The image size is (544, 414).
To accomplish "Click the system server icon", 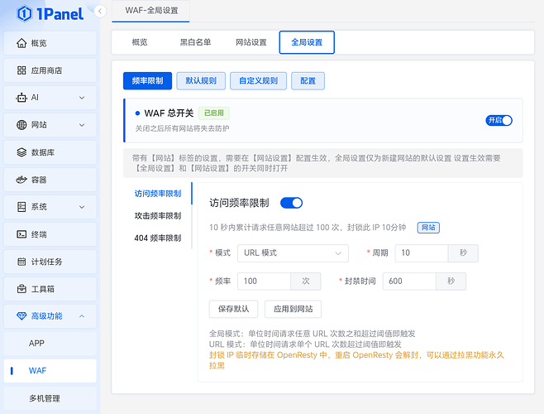I will pos(21,207).
